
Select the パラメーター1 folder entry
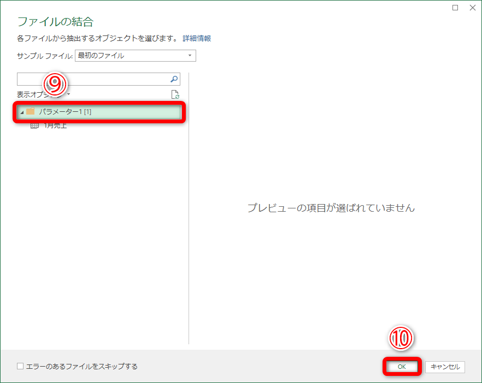pos(82,112)
